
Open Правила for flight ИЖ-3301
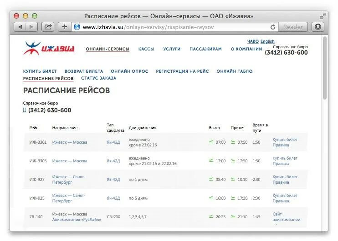(x=281, y=145)
